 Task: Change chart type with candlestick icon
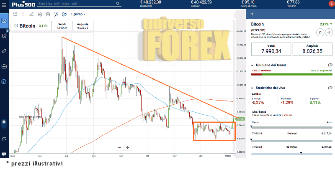(x=64, y=14)
